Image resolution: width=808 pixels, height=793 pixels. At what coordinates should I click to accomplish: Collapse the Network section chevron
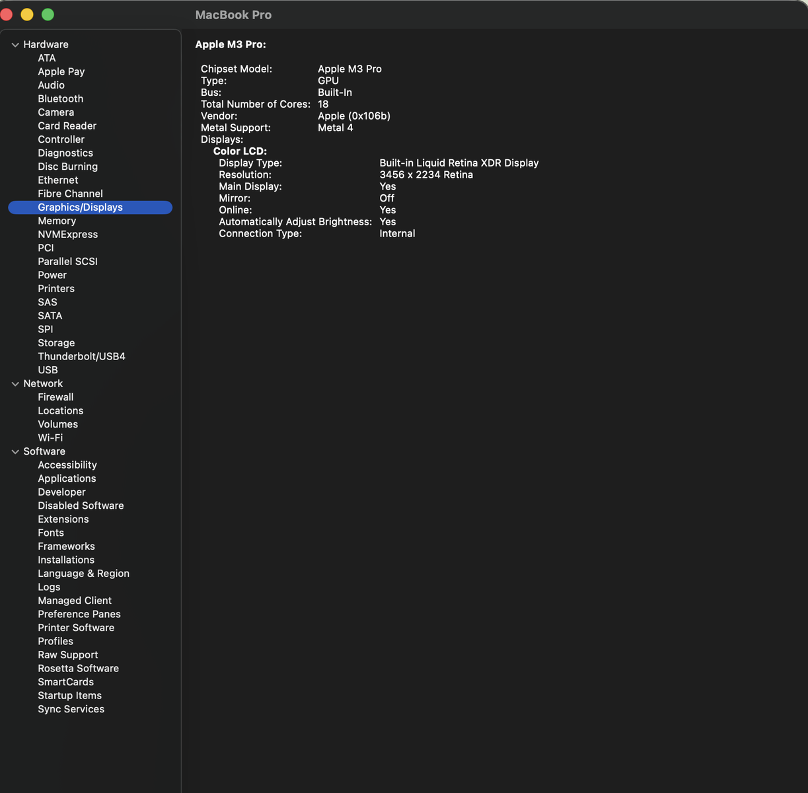click(15, 384)
